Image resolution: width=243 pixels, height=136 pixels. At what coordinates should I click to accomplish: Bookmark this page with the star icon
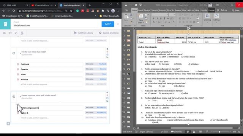[x=71, y=11]
